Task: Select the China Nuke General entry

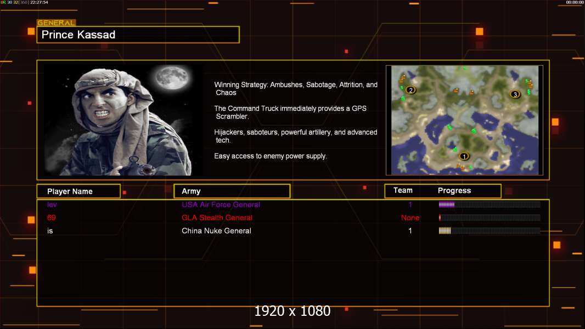Action: 216,231
